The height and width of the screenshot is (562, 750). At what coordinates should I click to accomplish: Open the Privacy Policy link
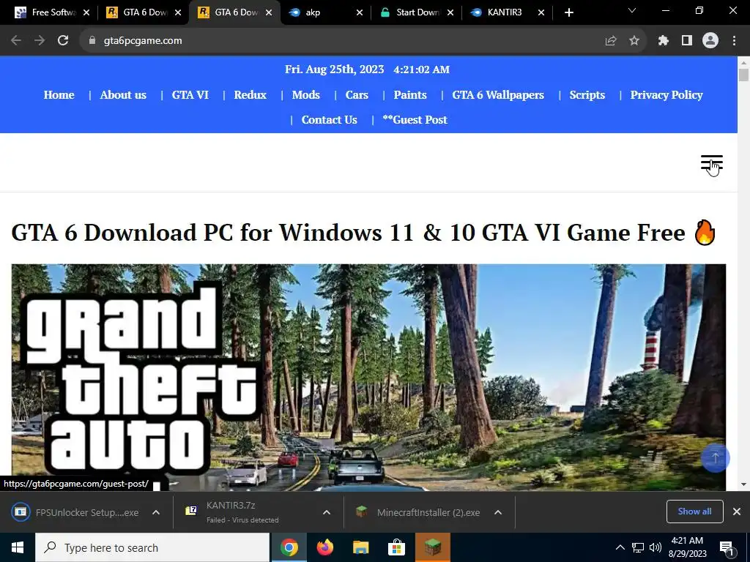tap(667, 94)
